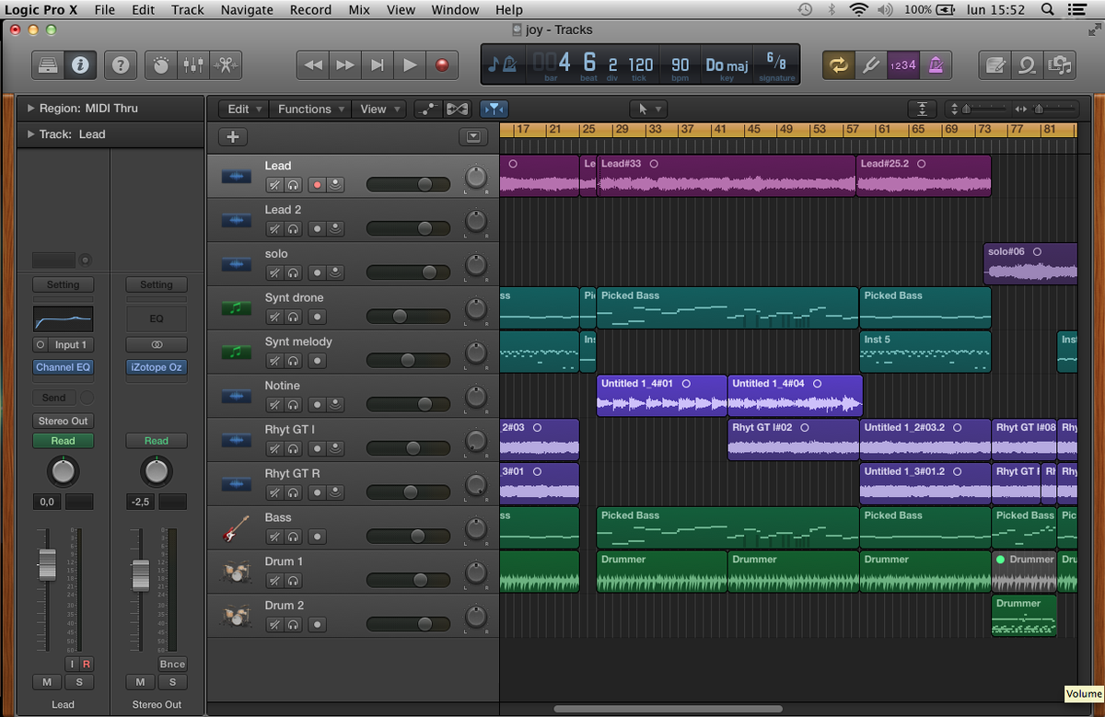
Task: Open Smart Controls knob button
Action: [161, 65]
